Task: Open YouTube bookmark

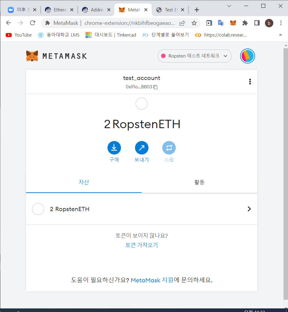Action: pos(19,35)
